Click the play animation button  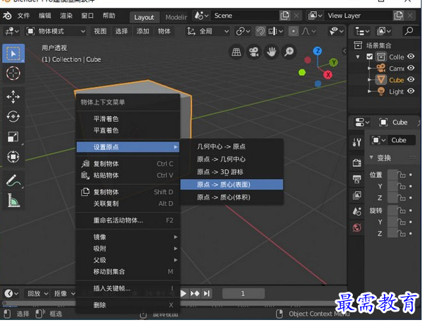coord(184,293)
